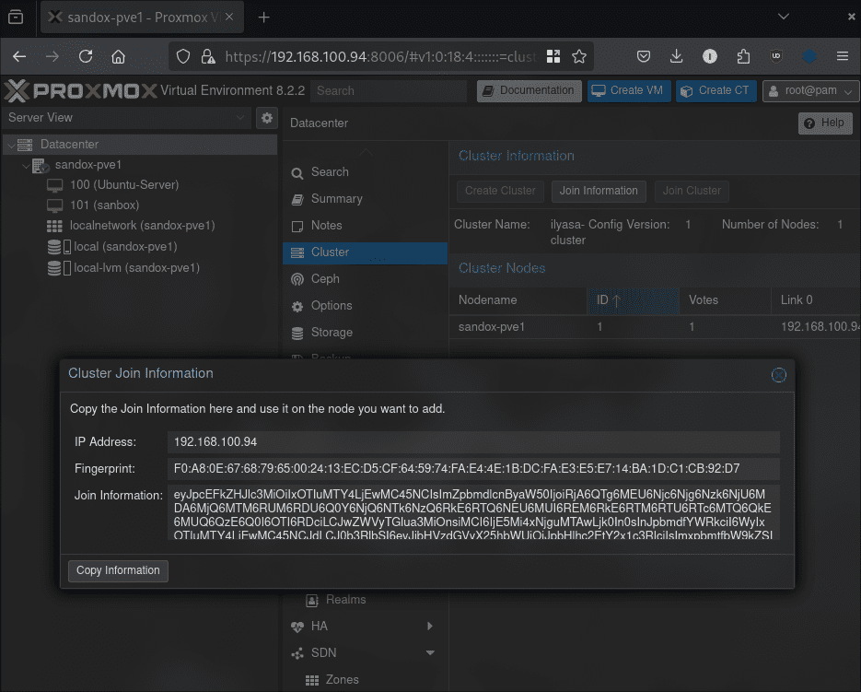Click the Create VM button
This screenshot has height=692, width=861.
tap(627, 90)
